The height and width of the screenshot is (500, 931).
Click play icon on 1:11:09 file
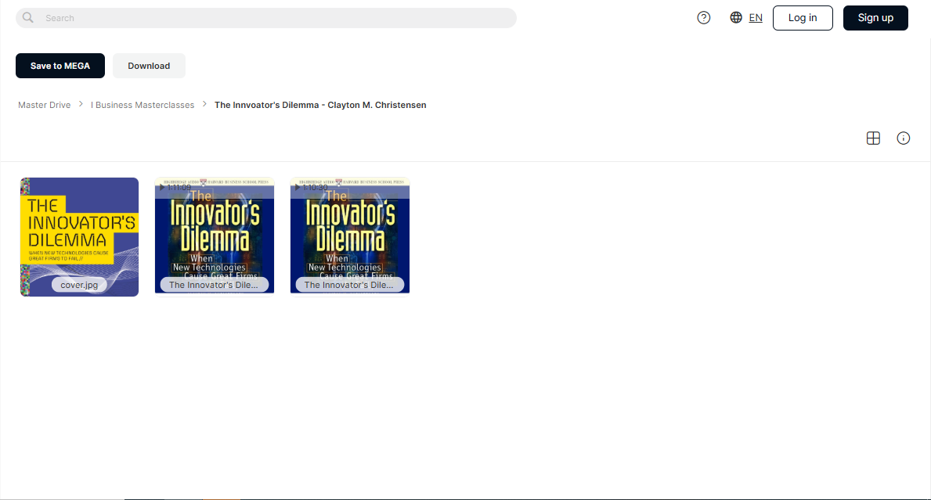pyautogui.click(x=162, y=188)
